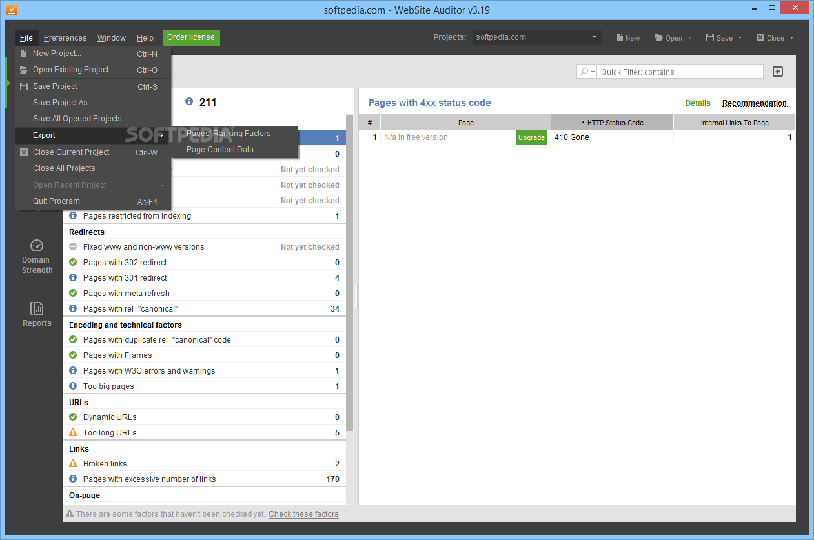Open the Quick Filter search options dropdown
Image resolution: width=814 pixels, height=540 pixels.
[x=587, y=72]
